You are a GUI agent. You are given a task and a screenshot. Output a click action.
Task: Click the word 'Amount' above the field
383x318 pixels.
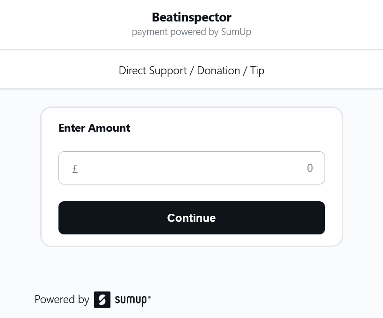(x=109, y=128)
